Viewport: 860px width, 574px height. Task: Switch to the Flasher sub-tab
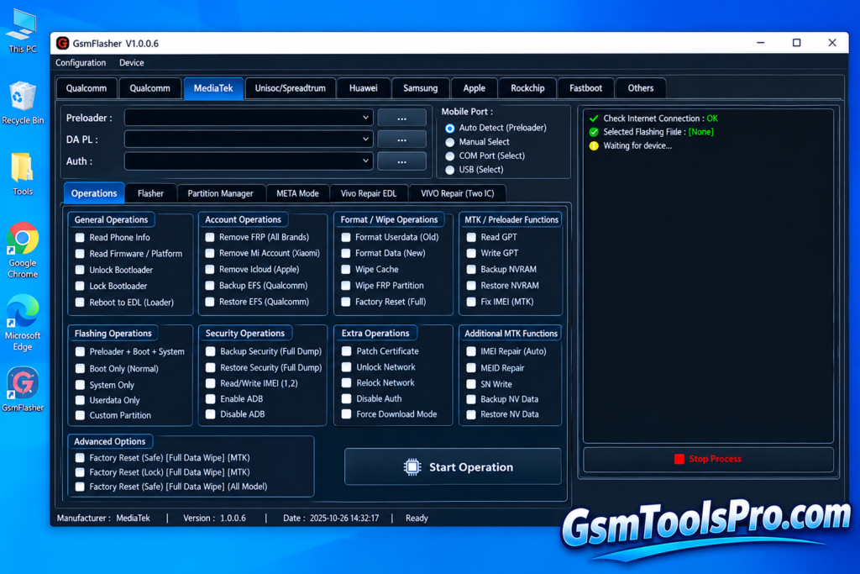coord(150,193)
